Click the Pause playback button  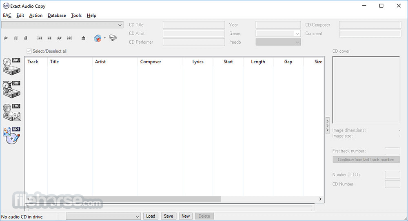point(16,38)
